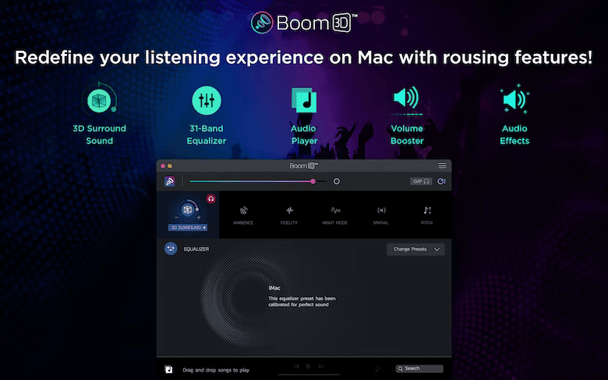The image size is (608, 380).
Task: Open the 3D SURROUND settings button
Action: pos(188,227)
